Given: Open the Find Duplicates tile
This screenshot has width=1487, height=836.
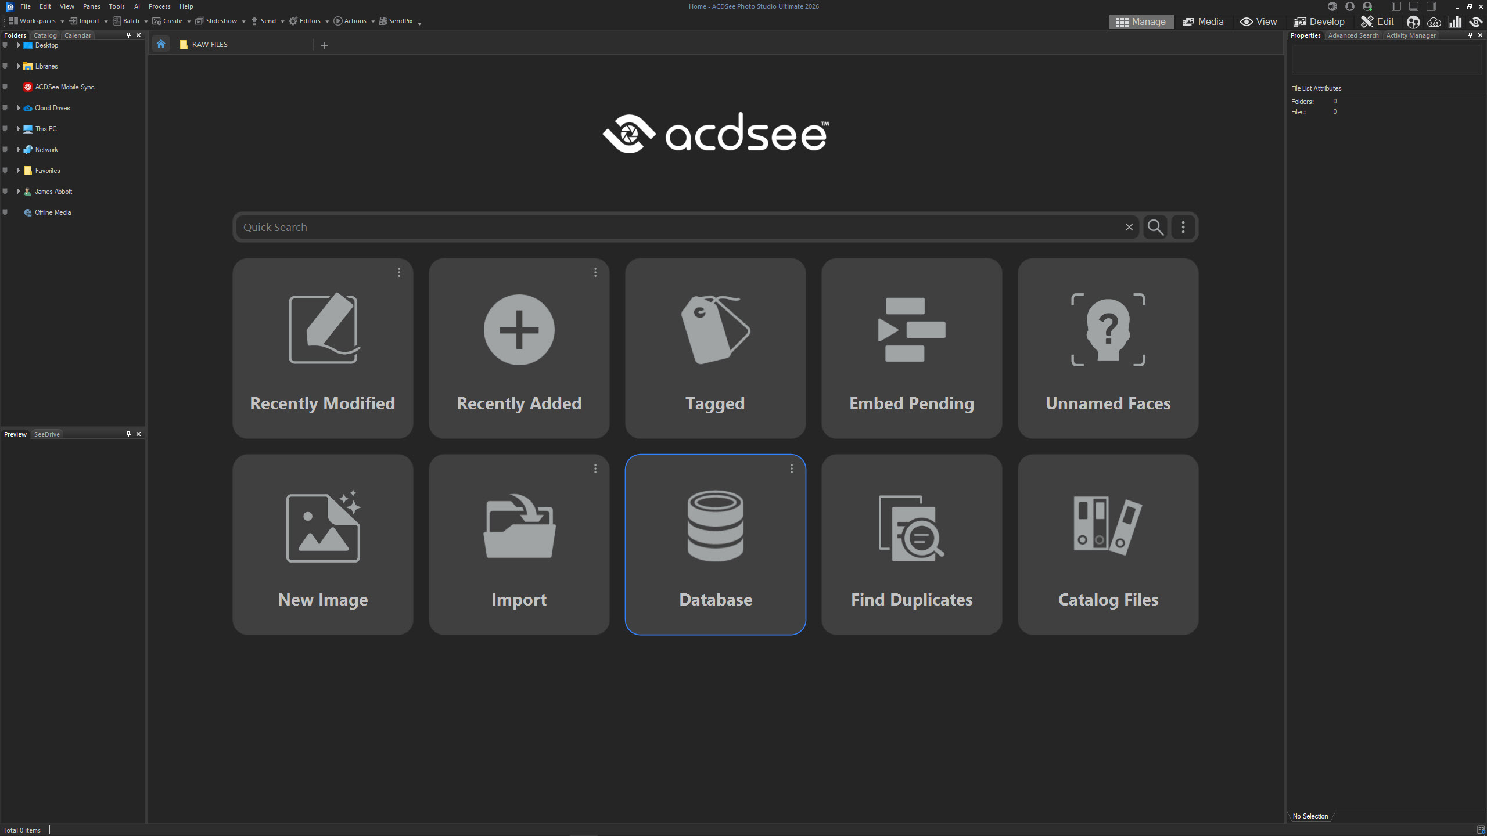Looking at the screenshot, I should (x=911, y=544).
